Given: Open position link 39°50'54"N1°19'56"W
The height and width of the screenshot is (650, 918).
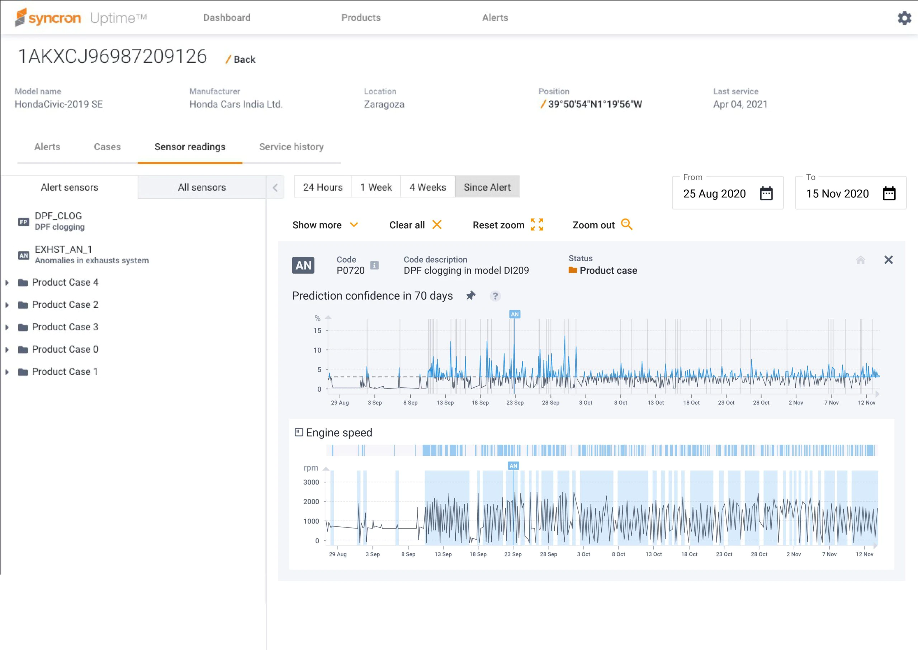Looking at the screenshot, I should [x=595, y=104].
